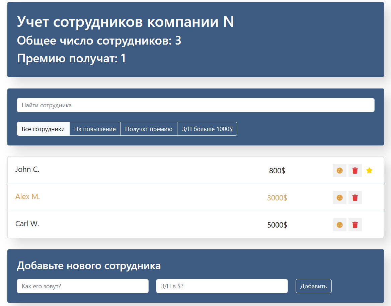Delete Carl W. using the red trash icon
The width and height of the screenshot is (391, 306).
pos(355,225)
